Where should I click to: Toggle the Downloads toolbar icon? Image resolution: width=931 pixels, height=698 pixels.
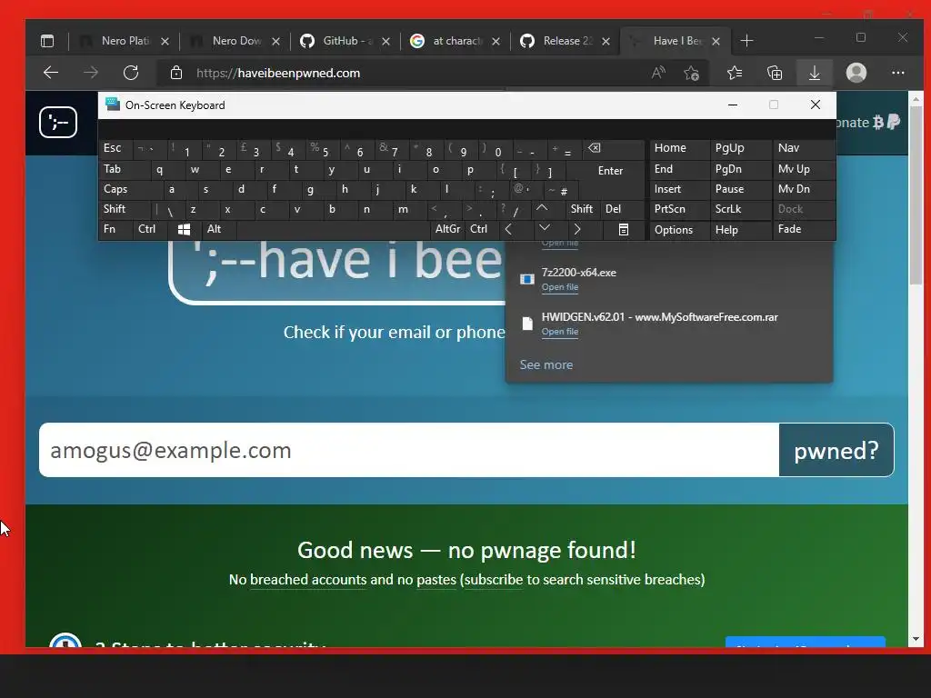click(x=815, y=73)
